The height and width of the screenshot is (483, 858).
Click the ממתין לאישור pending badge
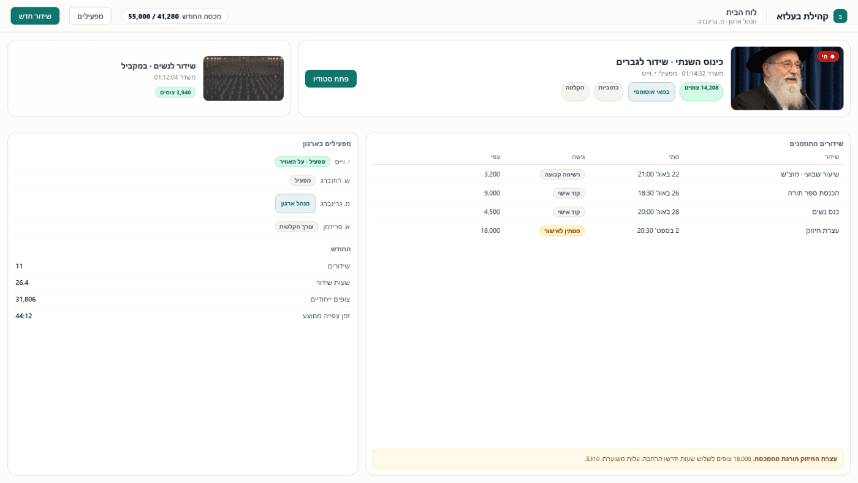[x=563, y=231]
